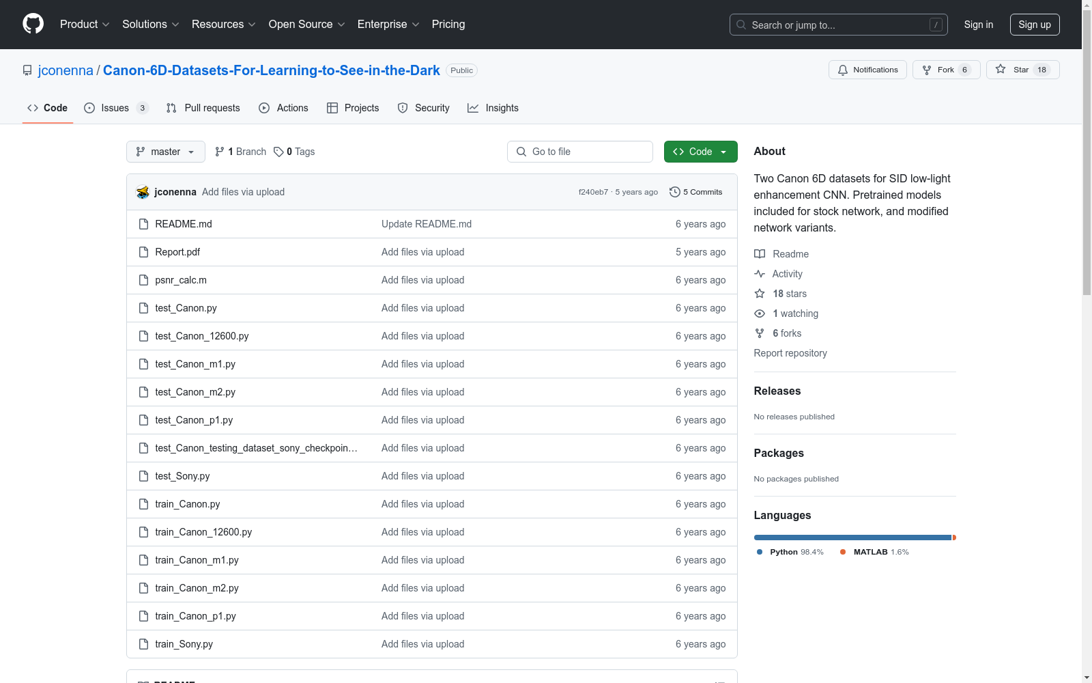Open the test_Canon_12600.py file
The image size is (1092, 683).
(x=202, y=336)
